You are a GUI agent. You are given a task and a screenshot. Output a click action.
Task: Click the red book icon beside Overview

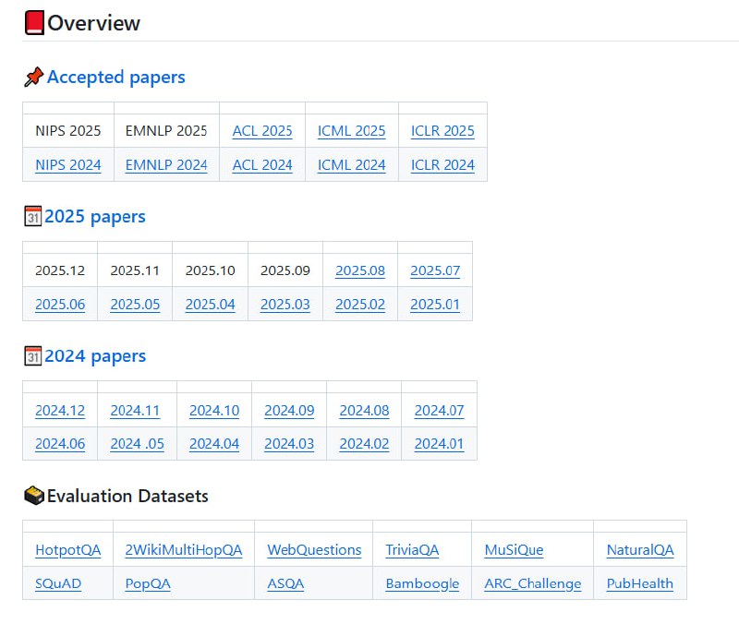pyautogui.click(x=34, y=23)
